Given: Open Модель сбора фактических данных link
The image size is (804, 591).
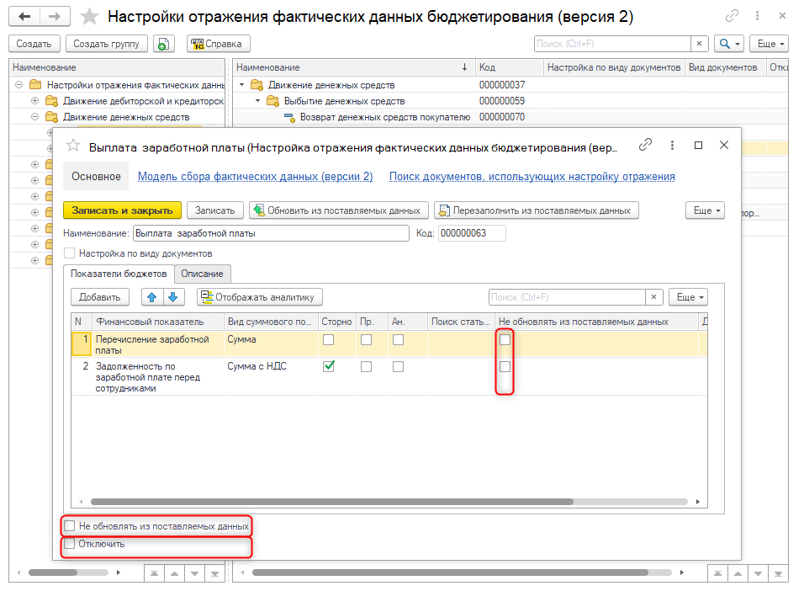Looking at the screenshot, I should [x=256, y=177].
